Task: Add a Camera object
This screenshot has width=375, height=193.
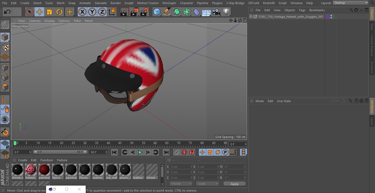Action: [216, 12]
